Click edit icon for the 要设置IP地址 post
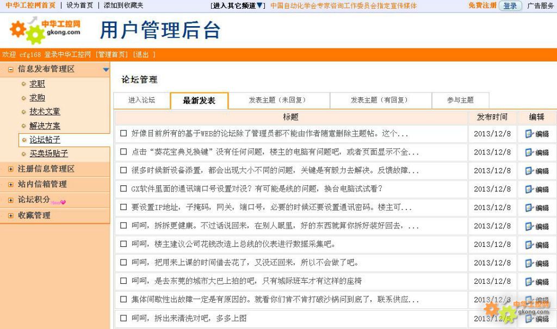 tap(529, 208)
